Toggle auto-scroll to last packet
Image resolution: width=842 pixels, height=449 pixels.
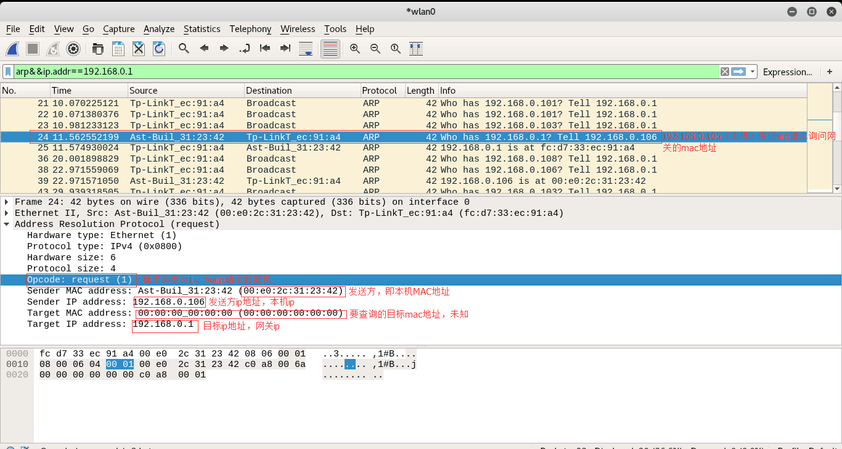click(x=306, y=49)
